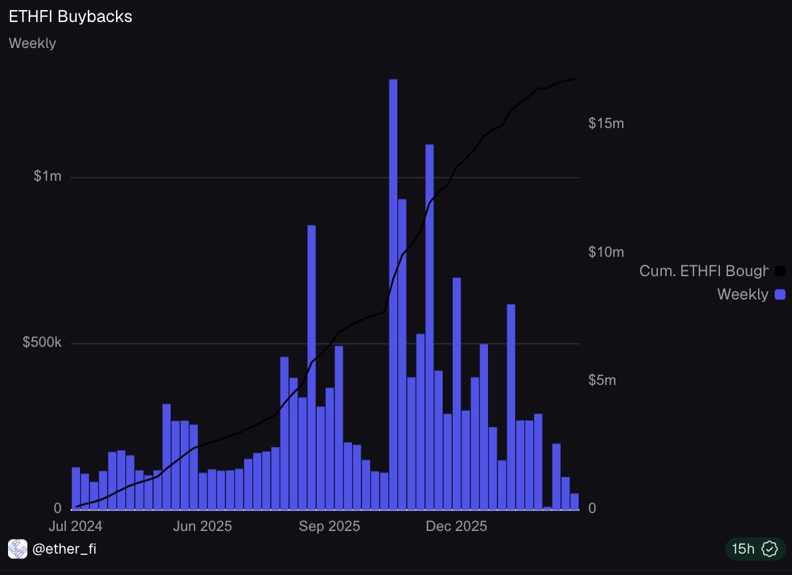The width and height of the screenshot is (792, 575).
Task: Click the verified checkmark badge icon
Action: (x=769, y=549)
